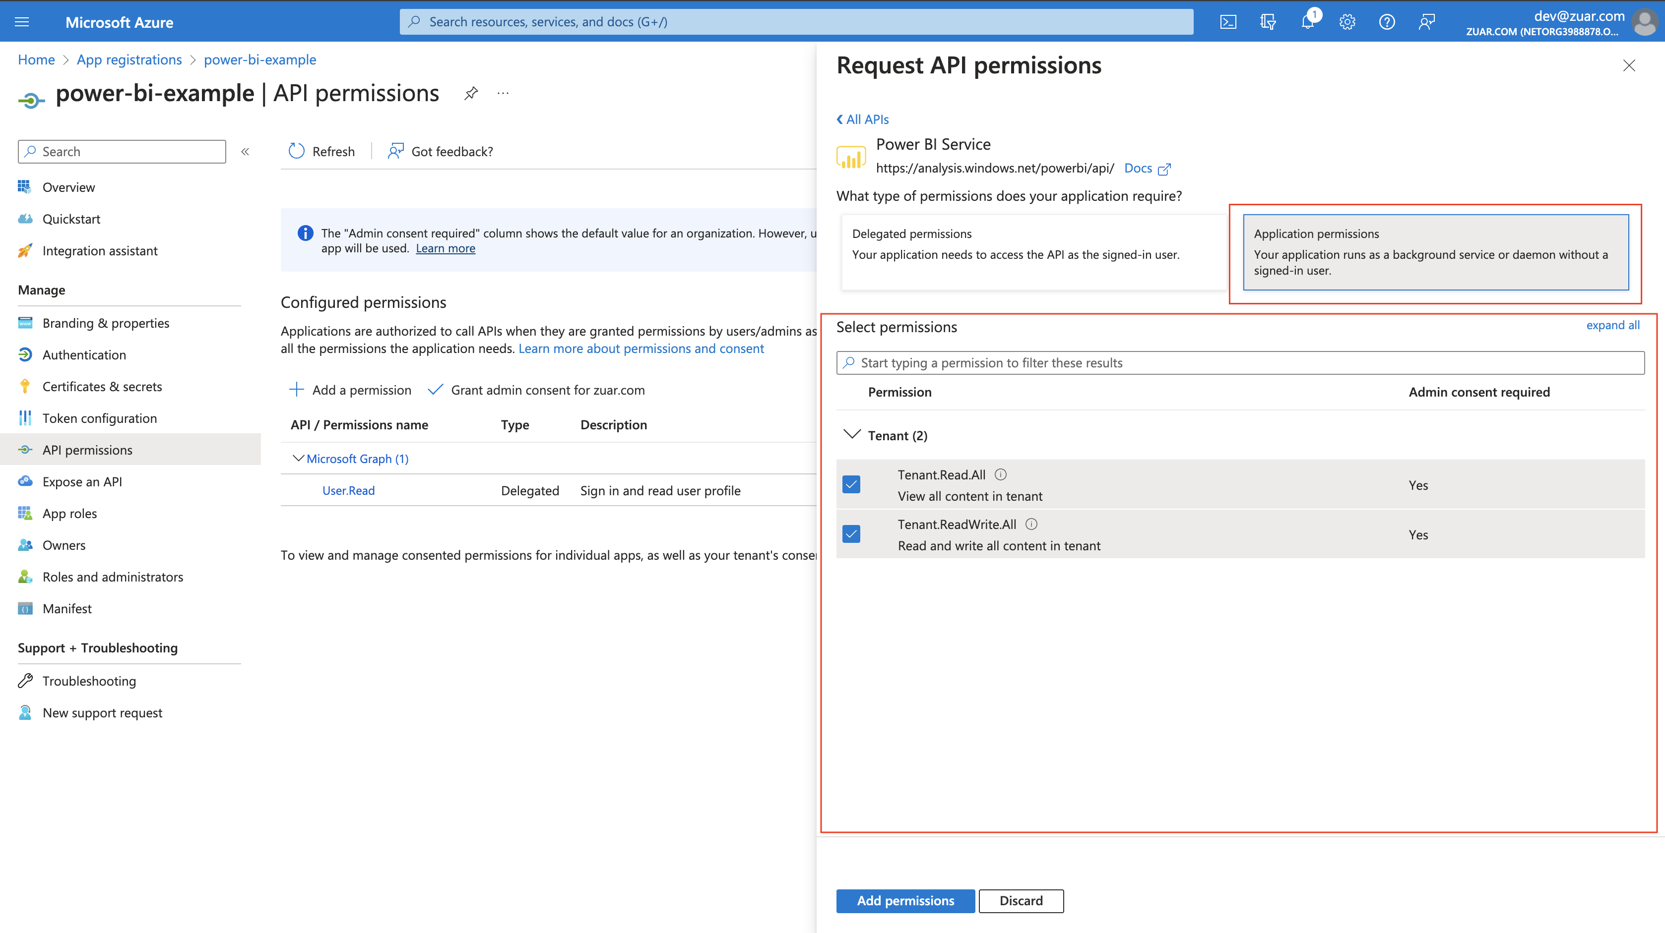The height and width of the screenshot is (933, 1665).
Task: Open Owners in the sidebar
Action: pyautogui.click(x=64, y=545)
